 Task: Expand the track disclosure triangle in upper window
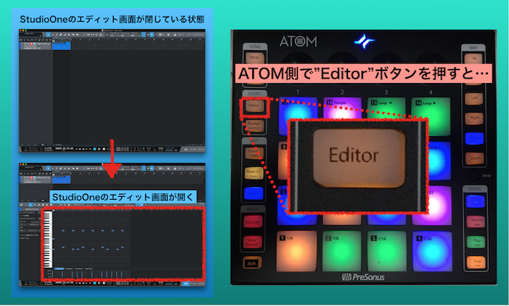22,43
